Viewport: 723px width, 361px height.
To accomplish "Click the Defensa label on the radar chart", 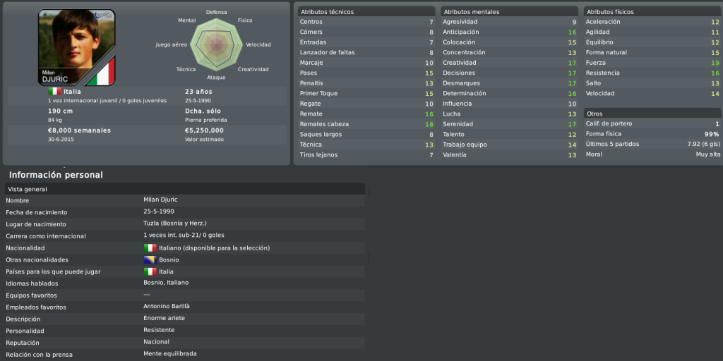I will click(x=216, y=13).
